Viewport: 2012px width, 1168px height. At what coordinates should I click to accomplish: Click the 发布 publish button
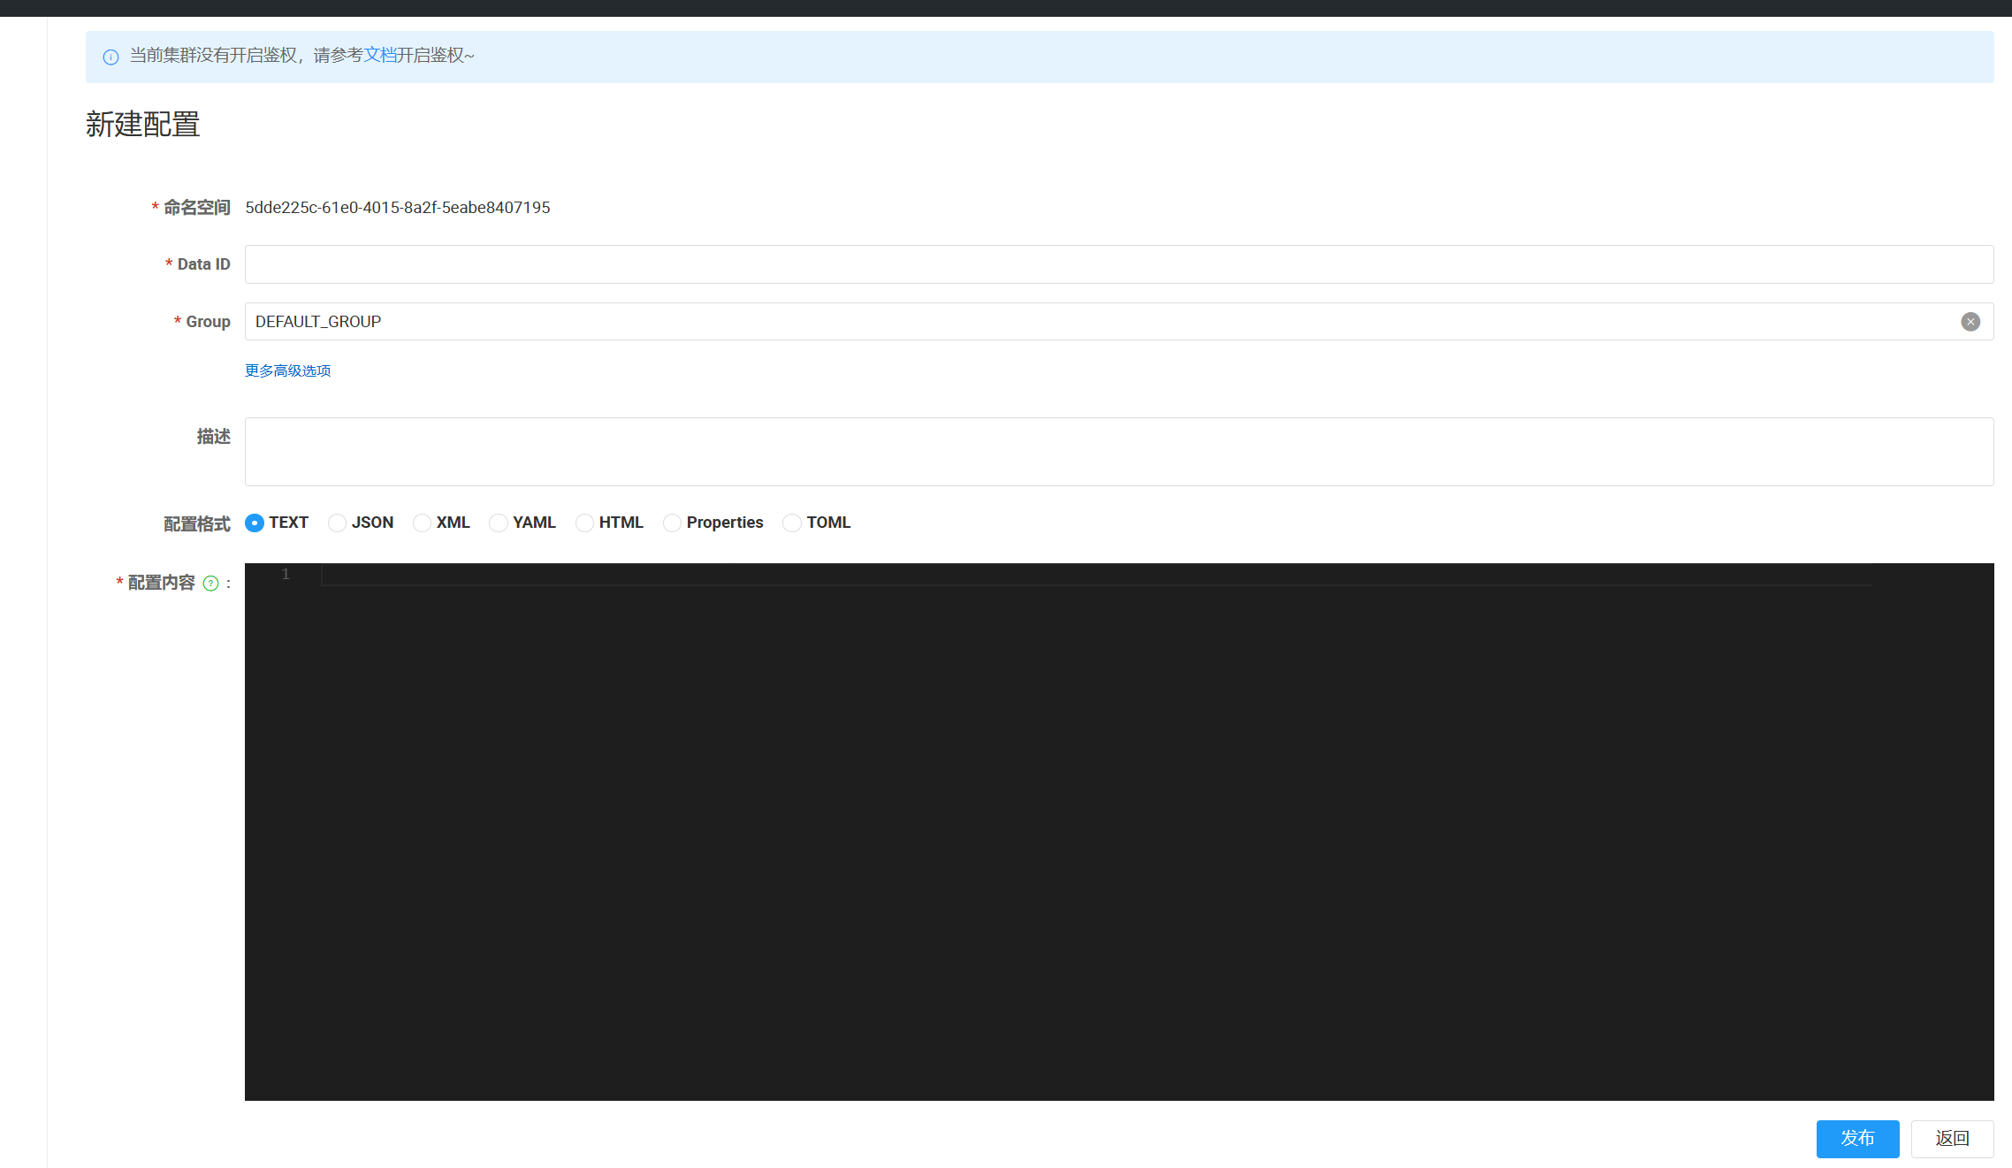[1857, 1138]
